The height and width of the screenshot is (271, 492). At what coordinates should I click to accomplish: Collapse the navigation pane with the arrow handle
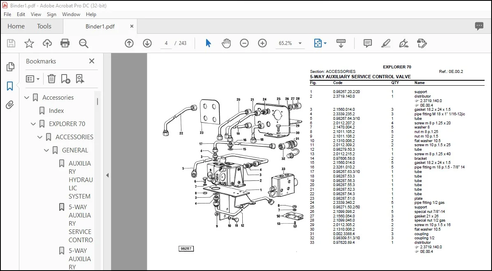click(107, 175)
